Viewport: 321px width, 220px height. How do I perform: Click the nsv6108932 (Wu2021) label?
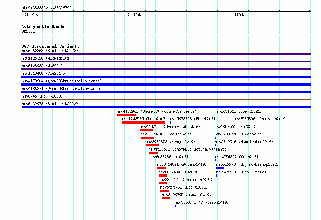[42, 66]
